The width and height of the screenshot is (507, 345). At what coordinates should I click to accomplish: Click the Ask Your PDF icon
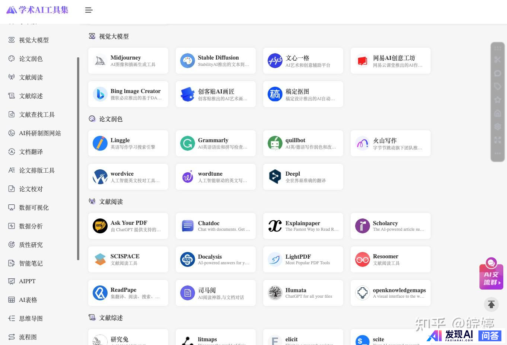coord(100,226)
